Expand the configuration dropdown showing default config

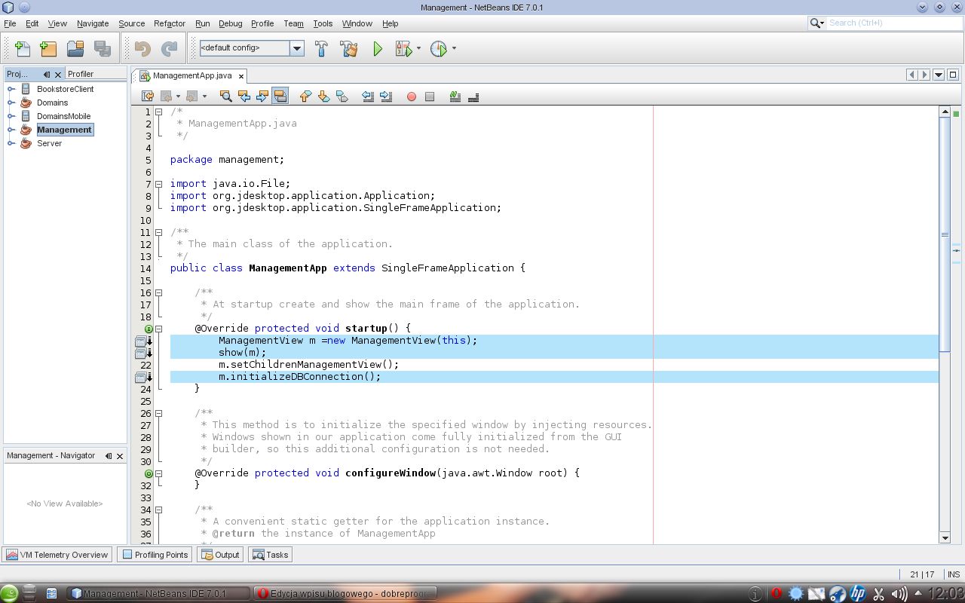tap(296, 47)
